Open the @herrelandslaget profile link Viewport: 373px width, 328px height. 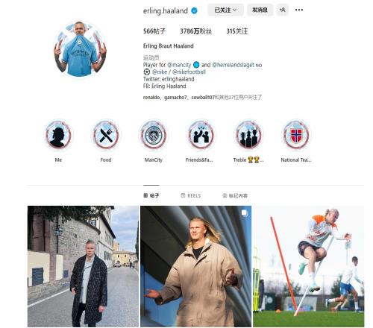[x=233, y=65]
